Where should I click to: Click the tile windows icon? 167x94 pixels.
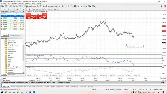tap(75, 6)
